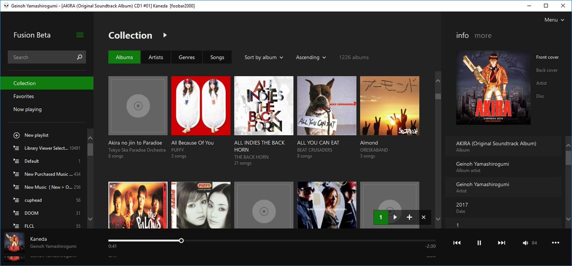Switch to the Genres tab

click(x=187, y=57)
